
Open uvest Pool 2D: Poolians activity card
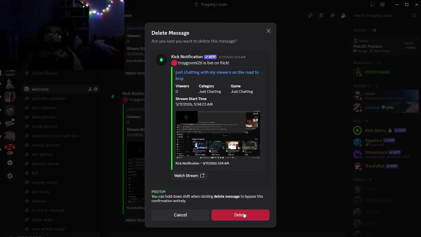(x=385, y=46)
